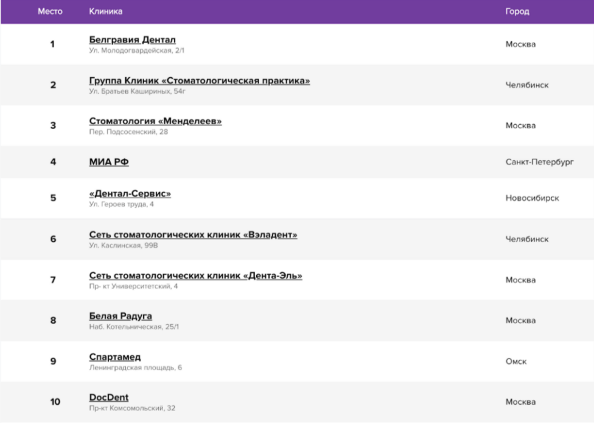594x423 pixels.
Task: Click the Место column header
Action: click(x=51, y=12)
